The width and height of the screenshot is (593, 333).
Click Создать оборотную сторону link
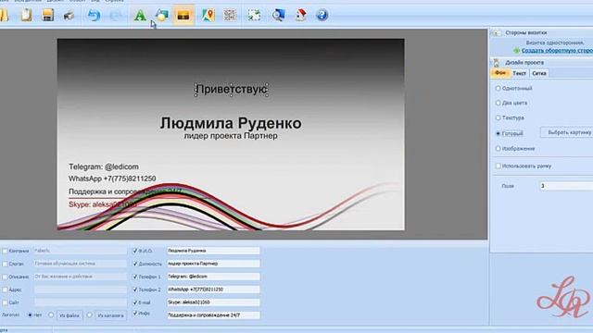coord(557,50)
